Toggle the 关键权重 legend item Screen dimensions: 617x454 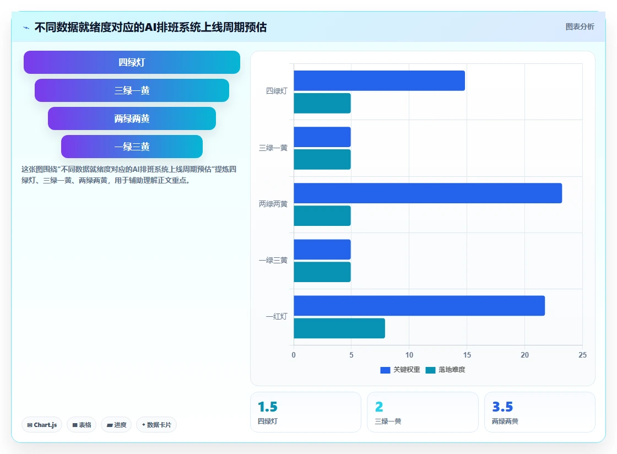pos(400,370)
